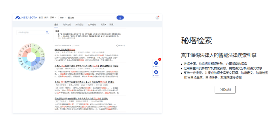The image size is (279, 128).
Task: Open the user avatar at top right
Action: click(157, 17)
